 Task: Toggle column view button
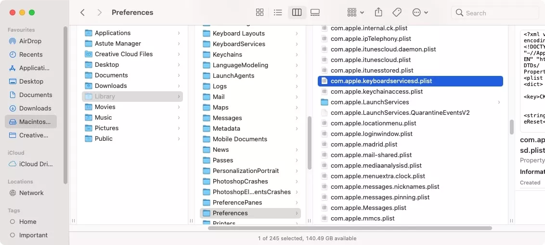[297, 12]
